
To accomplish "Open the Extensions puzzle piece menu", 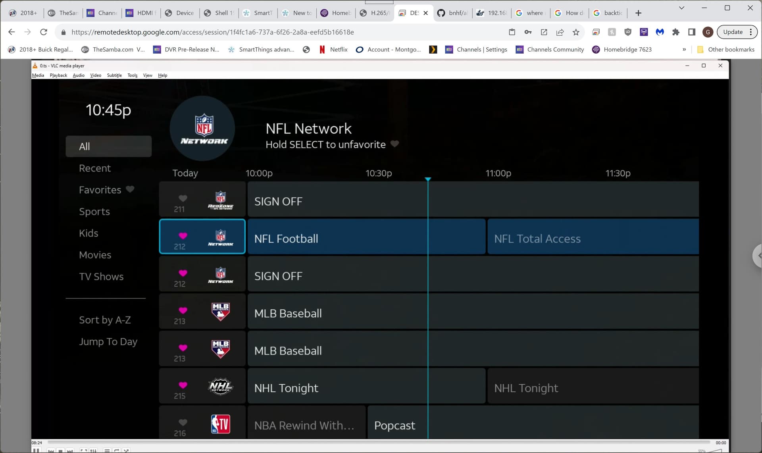I will click(x=676, y=32).
